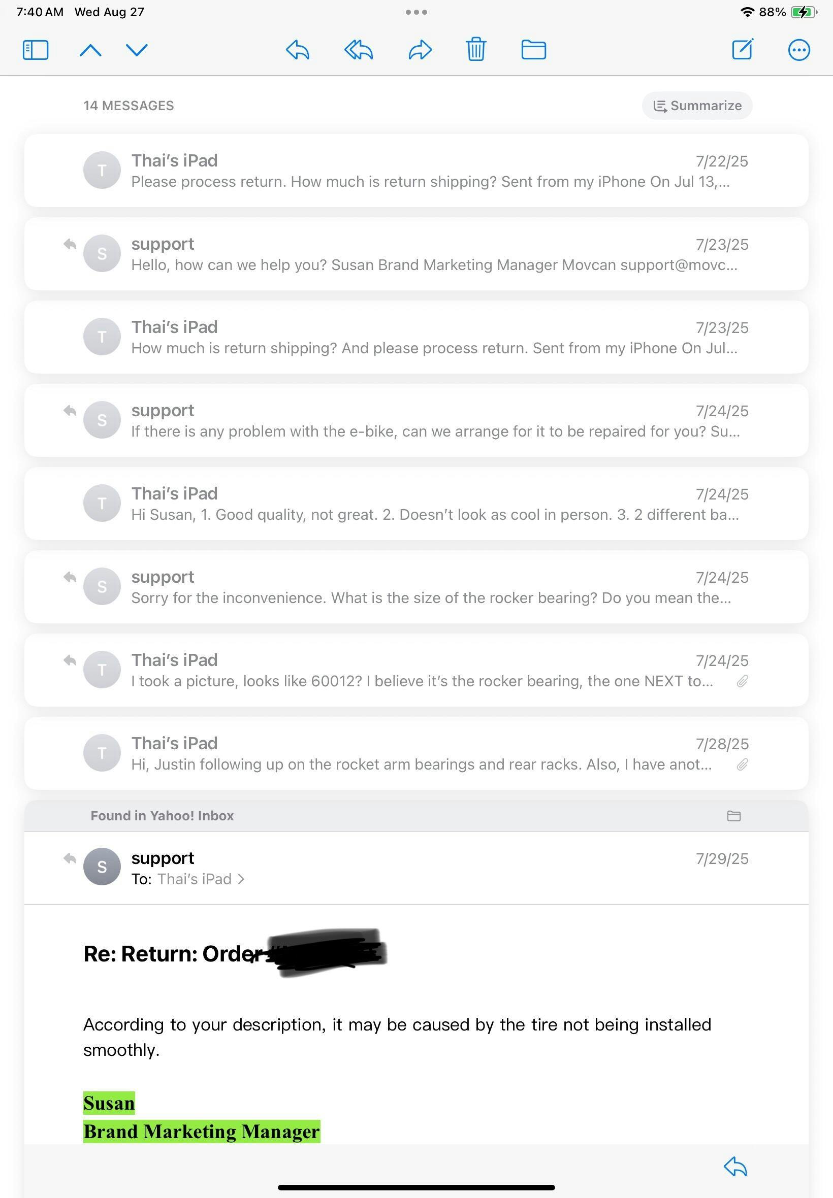Screen dimensions: 833x1198
Task: Compose a new message
Action: coord(742,50)
